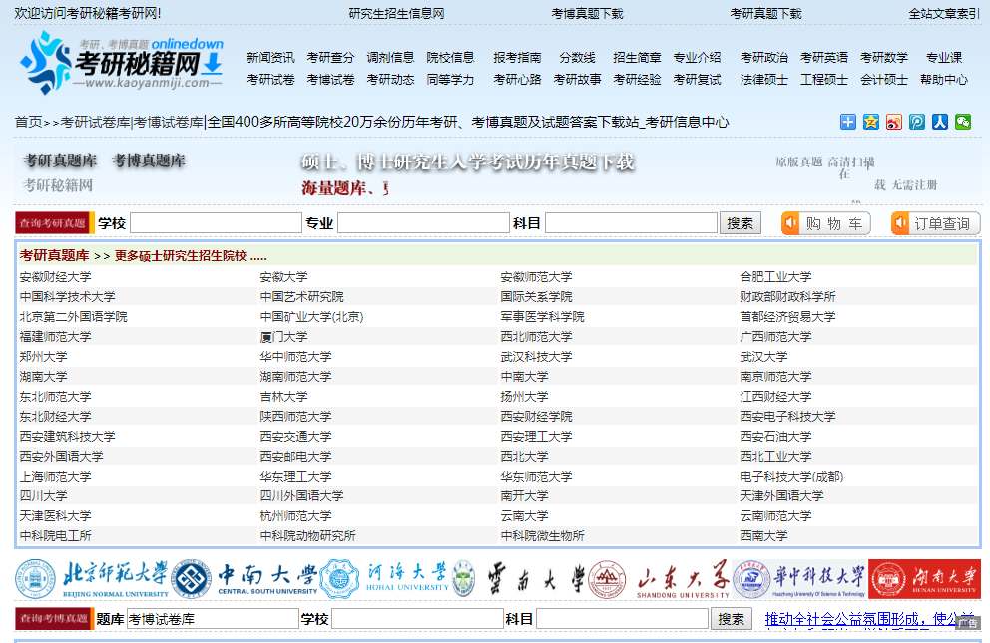Click 全站文章索引 top link

944,13
